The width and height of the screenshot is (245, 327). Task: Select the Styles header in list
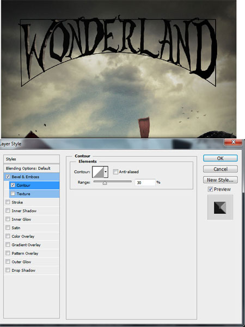tap(32, 159)
